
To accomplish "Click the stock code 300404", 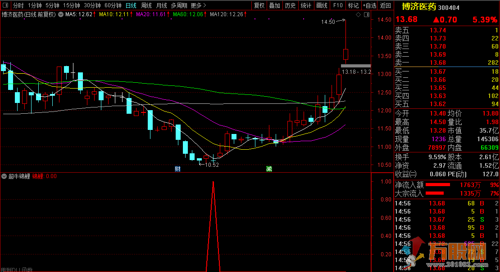I will [x=449, y=8].
